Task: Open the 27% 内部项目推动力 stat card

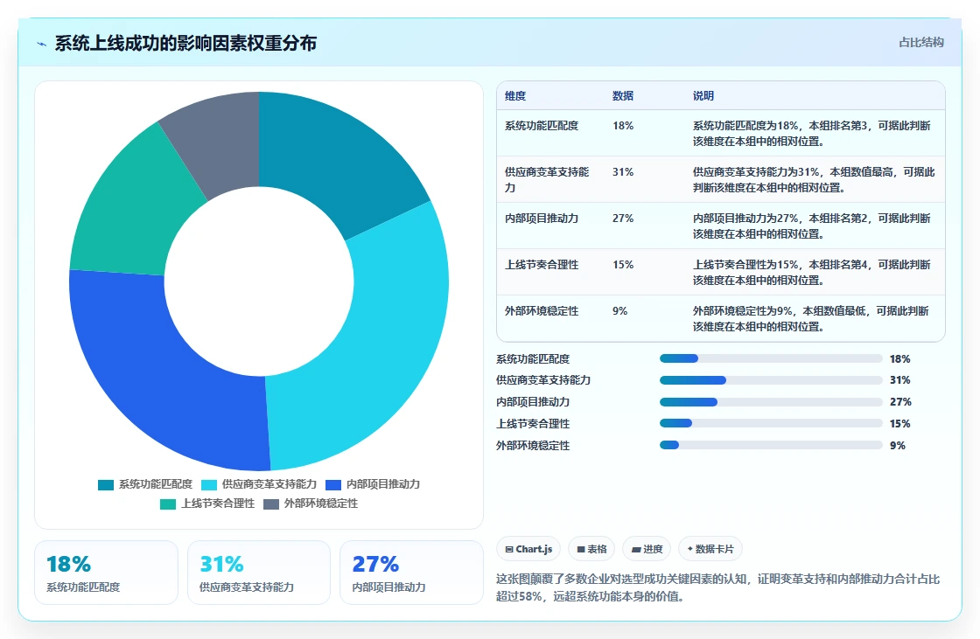Action: [x=411, y=573]
